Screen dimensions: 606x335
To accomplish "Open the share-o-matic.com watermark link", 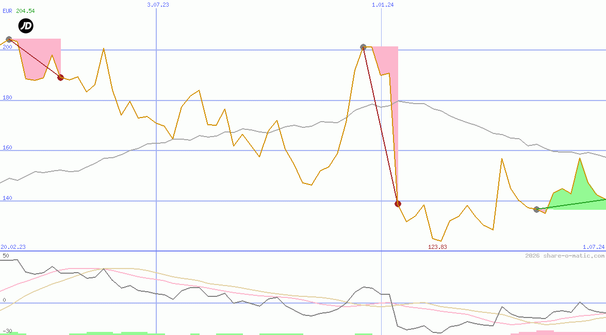I will pyautogui.click(x=564, y=256).
